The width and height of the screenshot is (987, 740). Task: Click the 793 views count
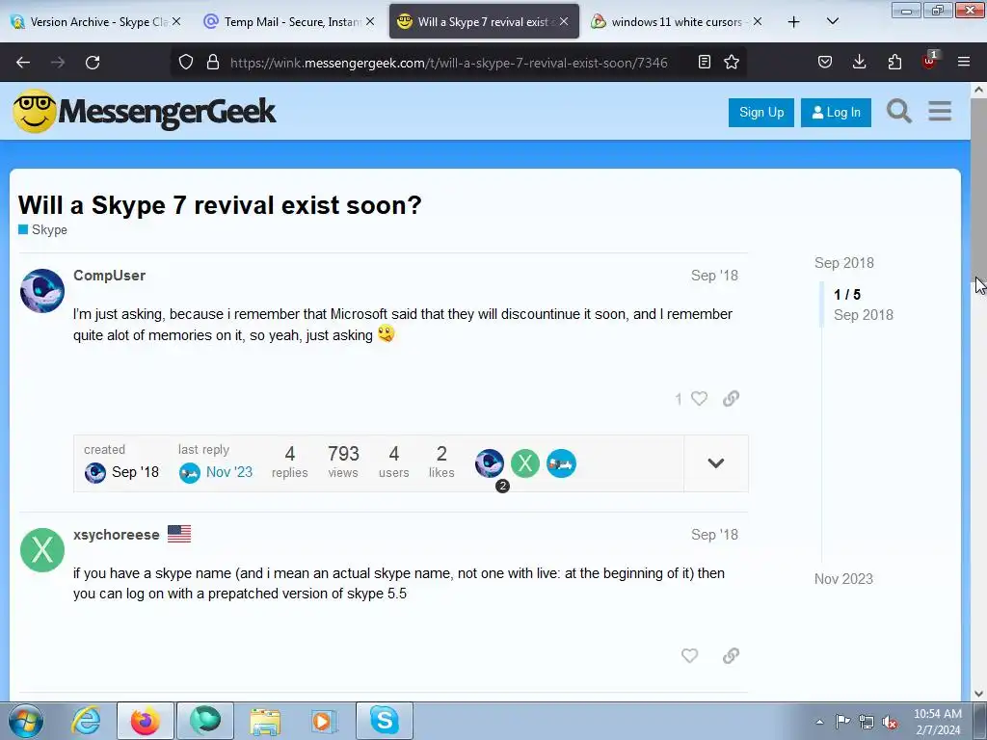(343, 462)
